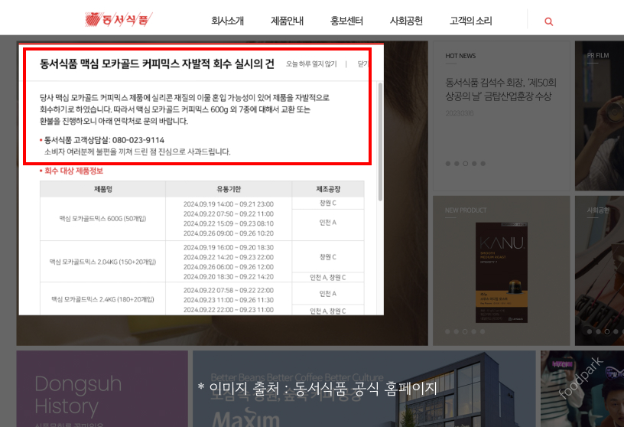The image size is (624, 427).
Task: Click the HOT NEWS label
Action: pos(460,56)
